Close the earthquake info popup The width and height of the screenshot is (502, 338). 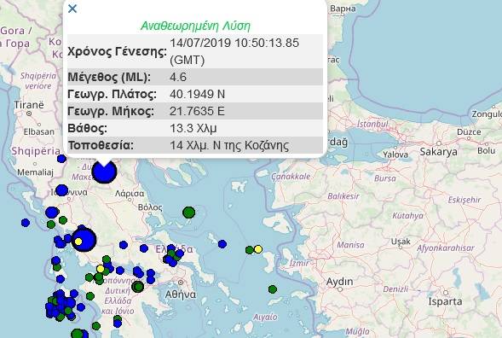point(72,9)
